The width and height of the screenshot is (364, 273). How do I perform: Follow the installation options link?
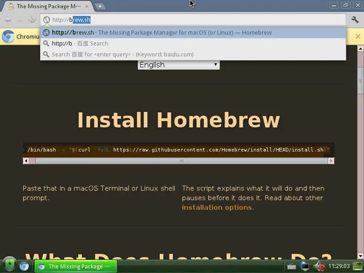[x=217, y=207]
